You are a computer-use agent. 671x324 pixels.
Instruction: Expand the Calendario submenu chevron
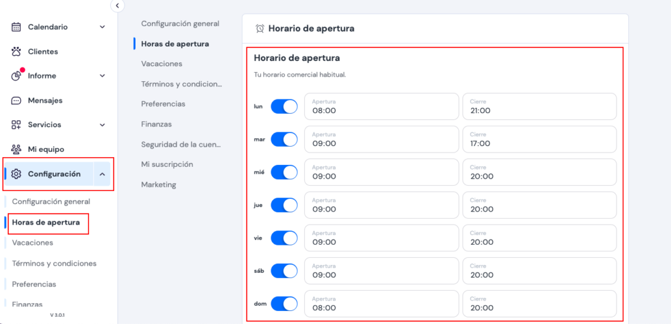click(102, 27)
